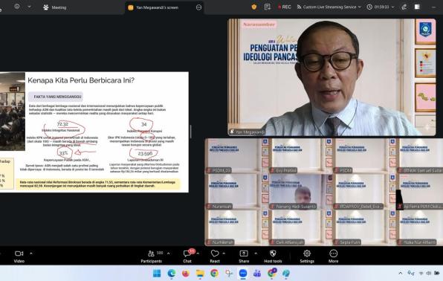Screen dimensions: 443x281
Task: Click the network Wi-Fi icon in tray
Action: [x=421, y=274]
